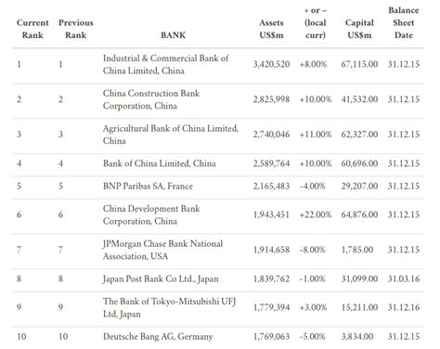The width and height of the screenshot is (440, 349).
Task: Select the Balance Sheet Date header
Action: 404,22
